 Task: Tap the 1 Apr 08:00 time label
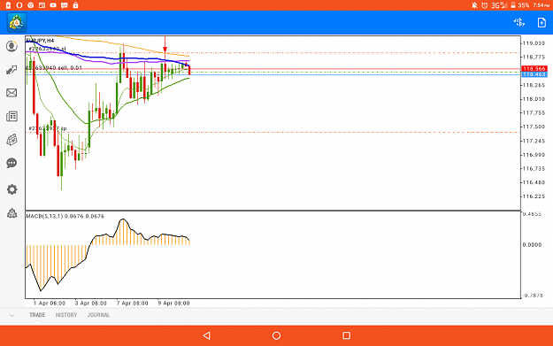tap(49, 303)
